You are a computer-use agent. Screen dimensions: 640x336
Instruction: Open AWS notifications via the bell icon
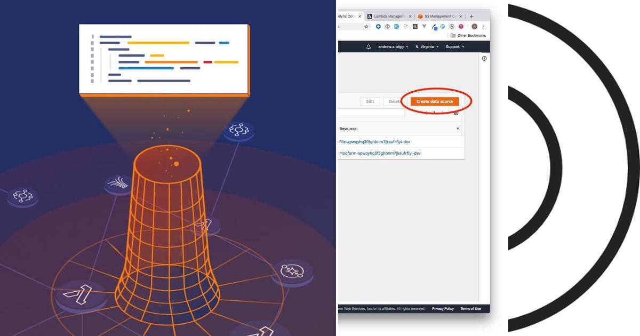pos(368,47)
